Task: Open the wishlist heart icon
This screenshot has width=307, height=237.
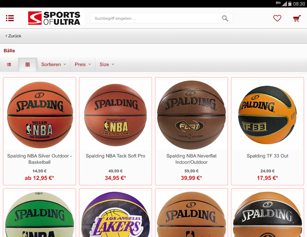Action: [x=277, y=18]
